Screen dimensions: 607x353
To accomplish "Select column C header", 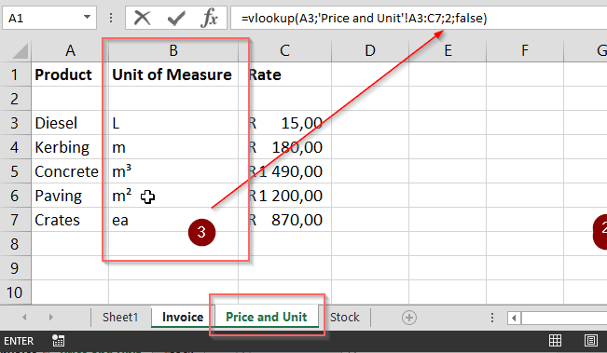I will pos(285,50).
